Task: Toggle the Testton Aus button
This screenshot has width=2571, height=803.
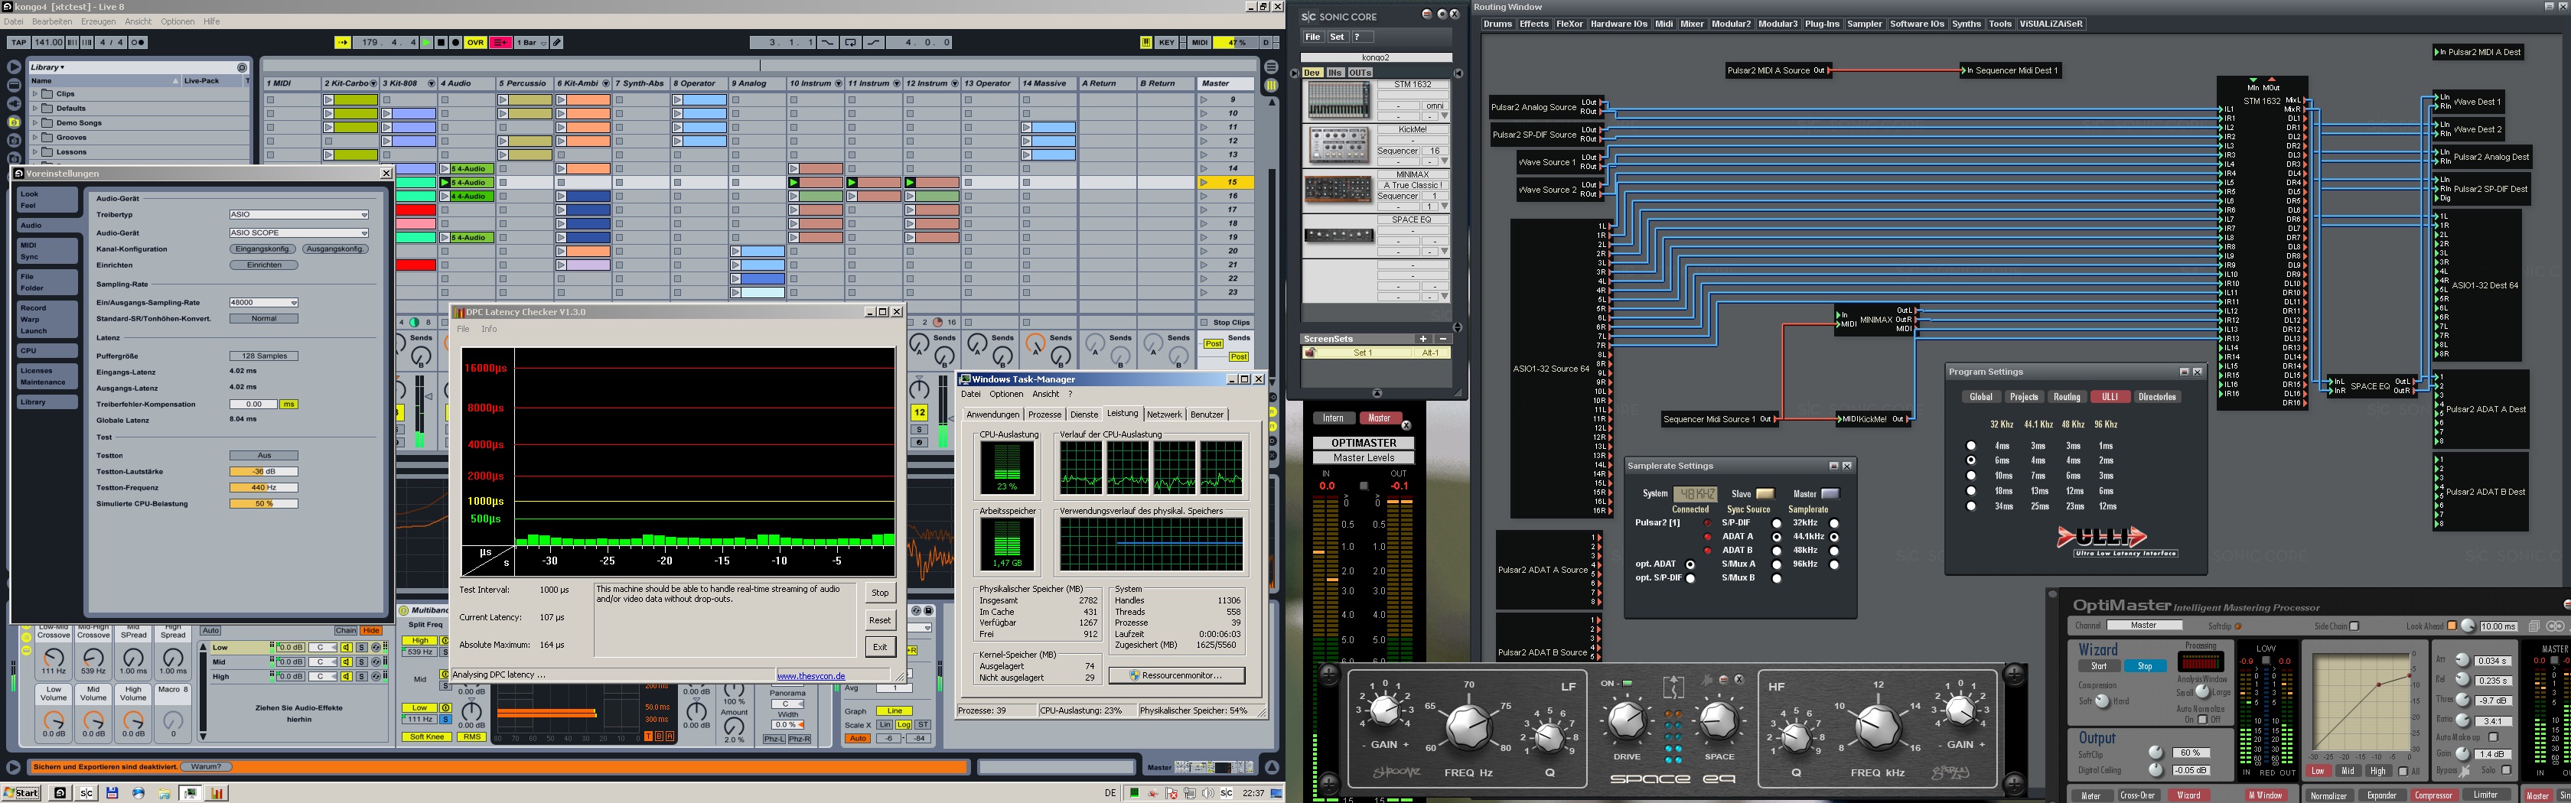Action: click(x=263, y=456)
